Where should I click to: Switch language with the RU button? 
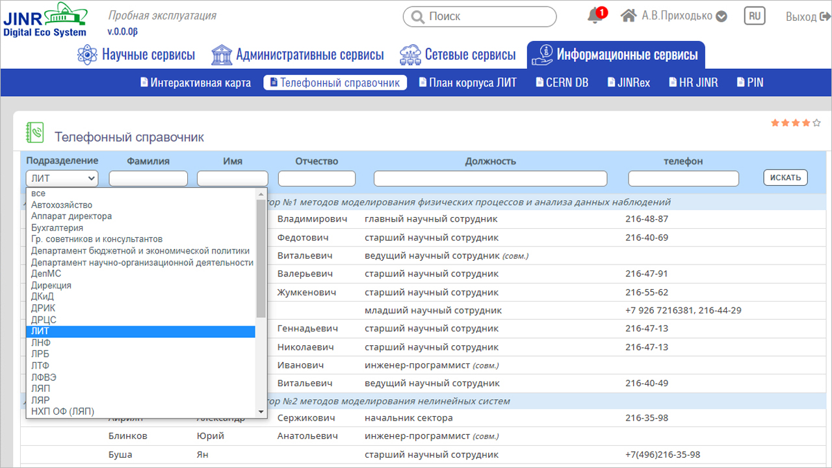click(x=755, y=16)
